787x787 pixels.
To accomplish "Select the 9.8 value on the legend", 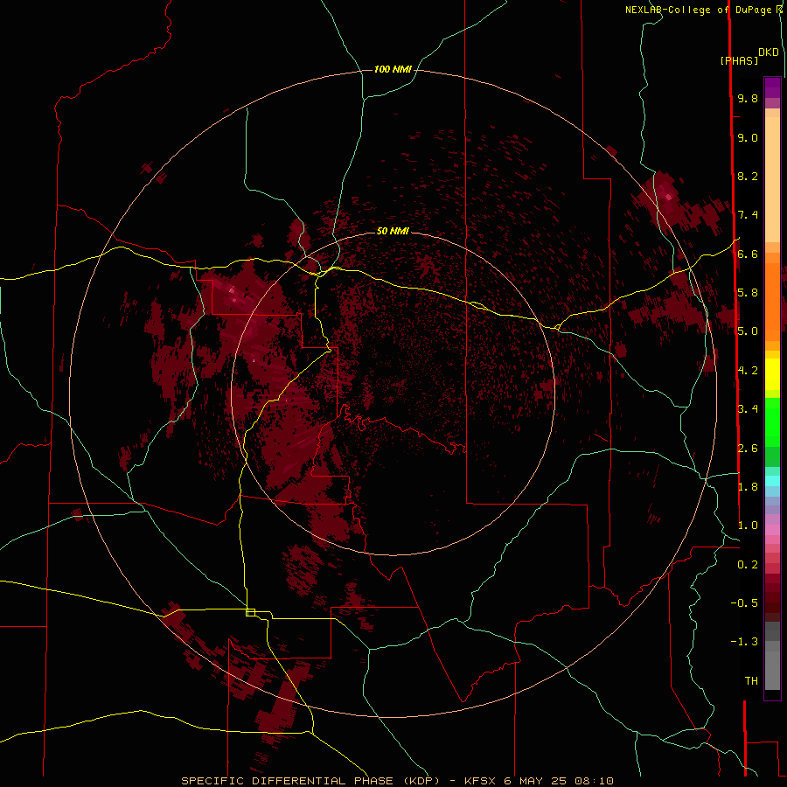I will coord(748,98).
